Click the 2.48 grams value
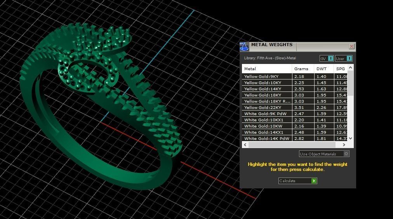Viewport: 393px width, 219px height. coord(299,133)
